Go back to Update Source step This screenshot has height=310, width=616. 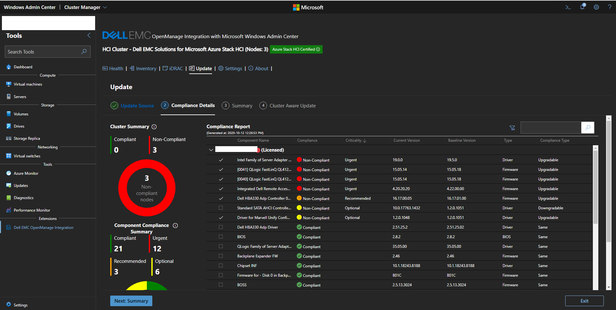132,105
